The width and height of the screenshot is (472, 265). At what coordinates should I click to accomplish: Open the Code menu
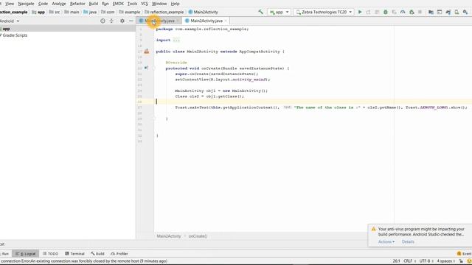point(43,4)
